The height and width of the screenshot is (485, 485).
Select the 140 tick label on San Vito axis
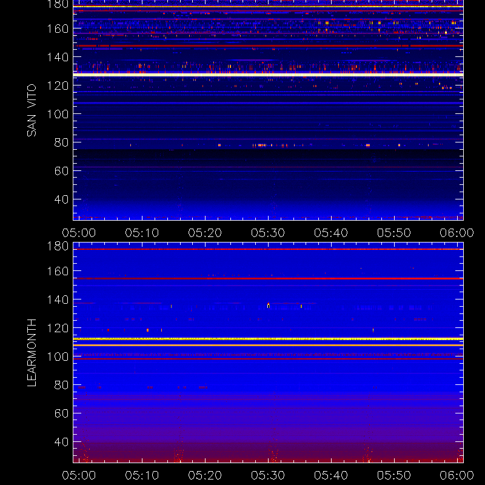click(x=58, y=57)
